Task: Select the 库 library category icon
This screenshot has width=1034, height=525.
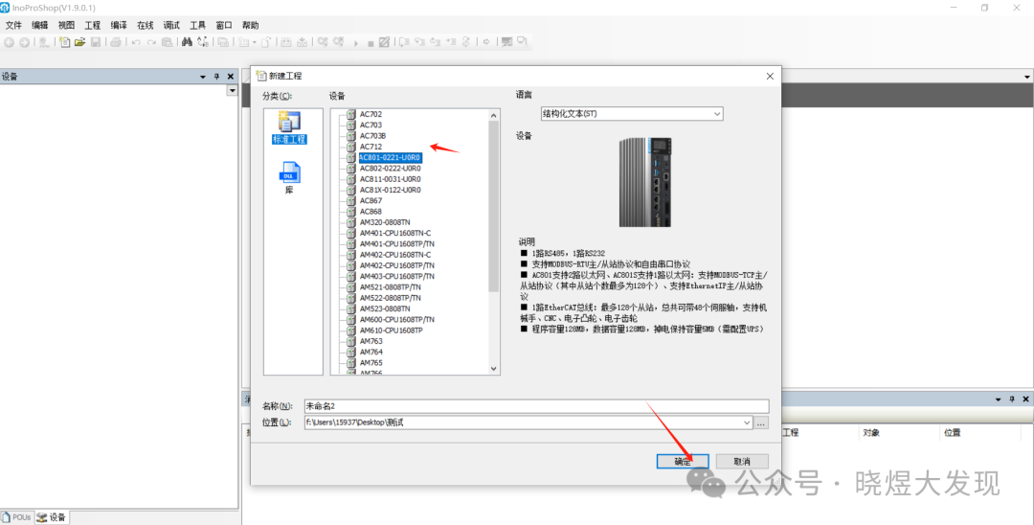Action: (x=289, y=176)
